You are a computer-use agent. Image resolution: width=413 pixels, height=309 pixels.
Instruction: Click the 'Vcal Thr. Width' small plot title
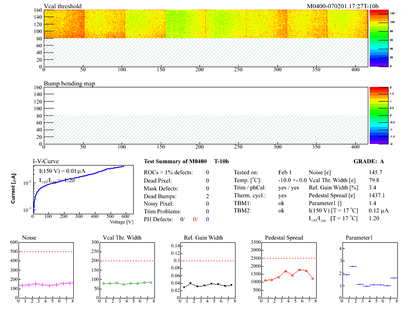point(122,238)
